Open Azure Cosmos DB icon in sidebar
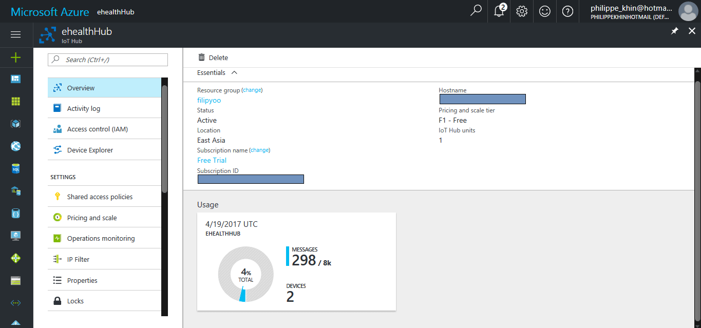The image size is (701, 328). [15, 213]
